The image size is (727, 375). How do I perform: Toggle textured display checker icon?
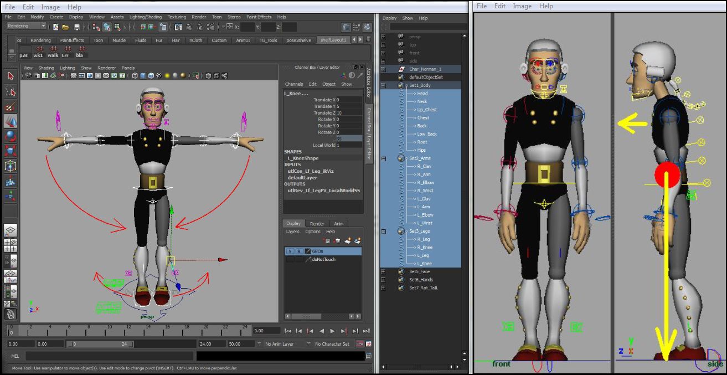159,75
